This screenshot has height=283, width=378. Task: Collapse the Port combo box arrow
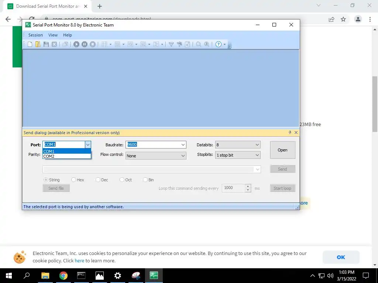click(x=88, y=144)
